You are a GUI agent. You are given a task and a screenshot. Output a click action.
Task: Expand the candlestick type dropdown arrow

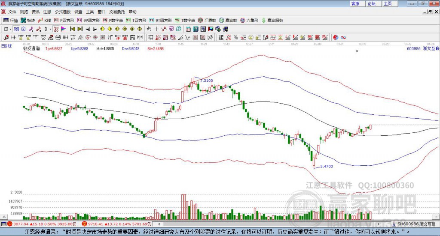point(50,29)
